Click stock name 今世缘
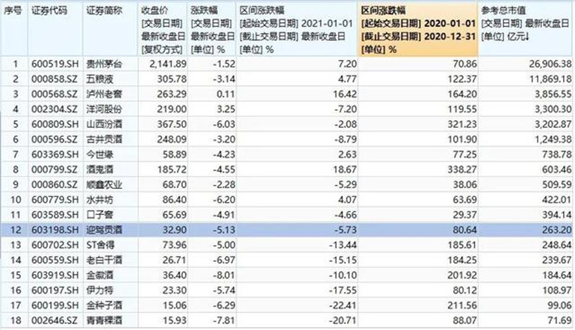 click(100, 155)
